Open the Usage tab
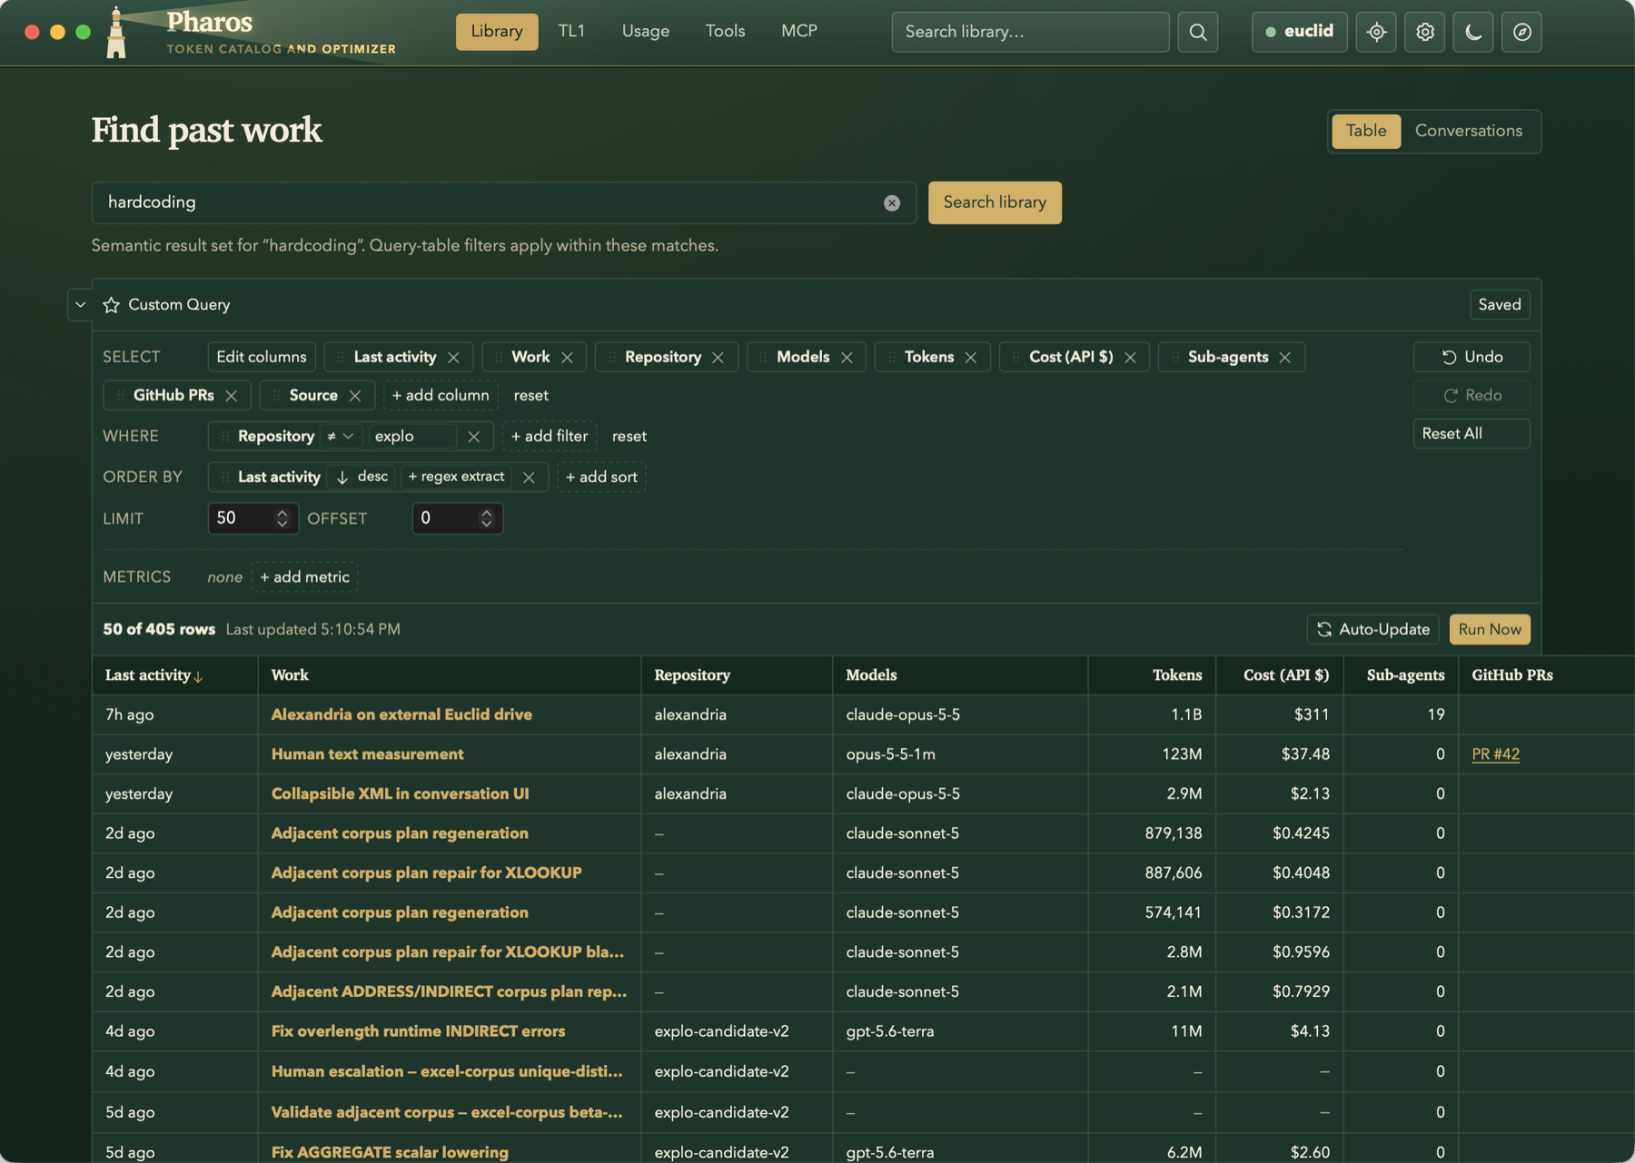1635x1163 pixels. point(645,32)
